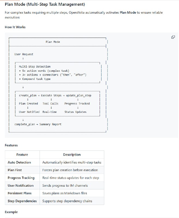The width and height of the screenshot is (179, 218).
Task: Click the copy code icon
Action: [x=173, y=37]
